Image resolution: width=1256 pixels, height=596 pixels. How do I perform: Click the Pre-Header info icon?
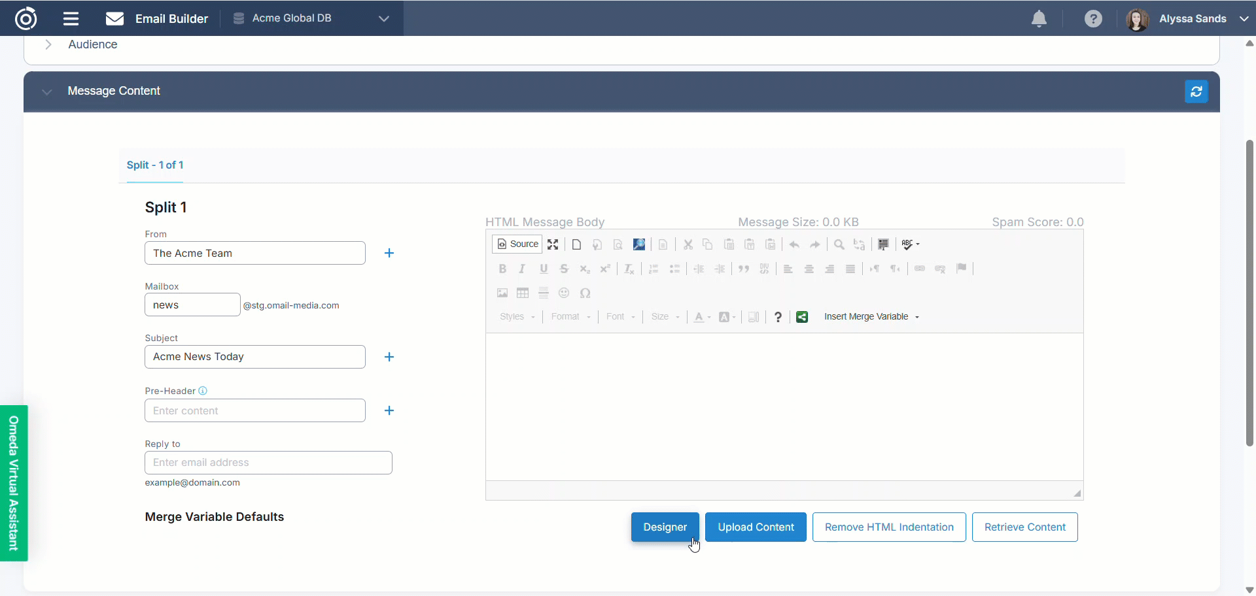tap(203, 391)
